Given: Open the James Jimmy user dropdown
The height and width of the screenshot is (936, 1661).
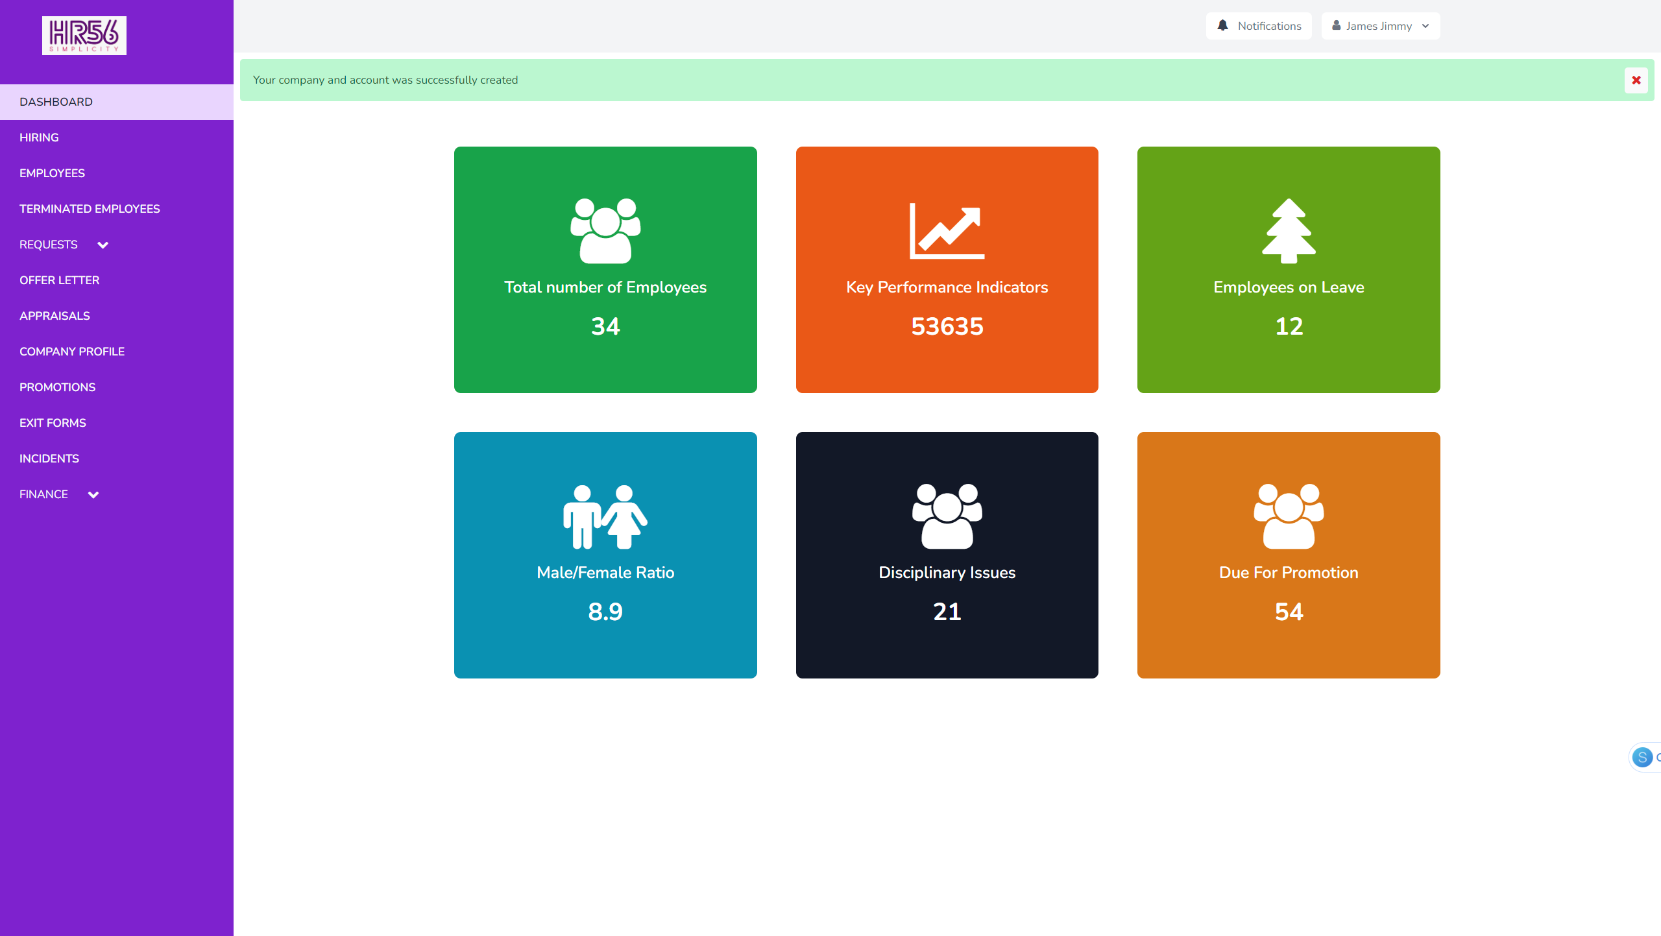Looking at the screenshot, I should point(1380,26).
